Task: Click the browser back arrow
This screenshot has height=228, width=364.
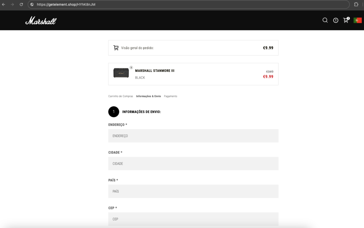Action: pyautogui.click(x=4, y=4)
